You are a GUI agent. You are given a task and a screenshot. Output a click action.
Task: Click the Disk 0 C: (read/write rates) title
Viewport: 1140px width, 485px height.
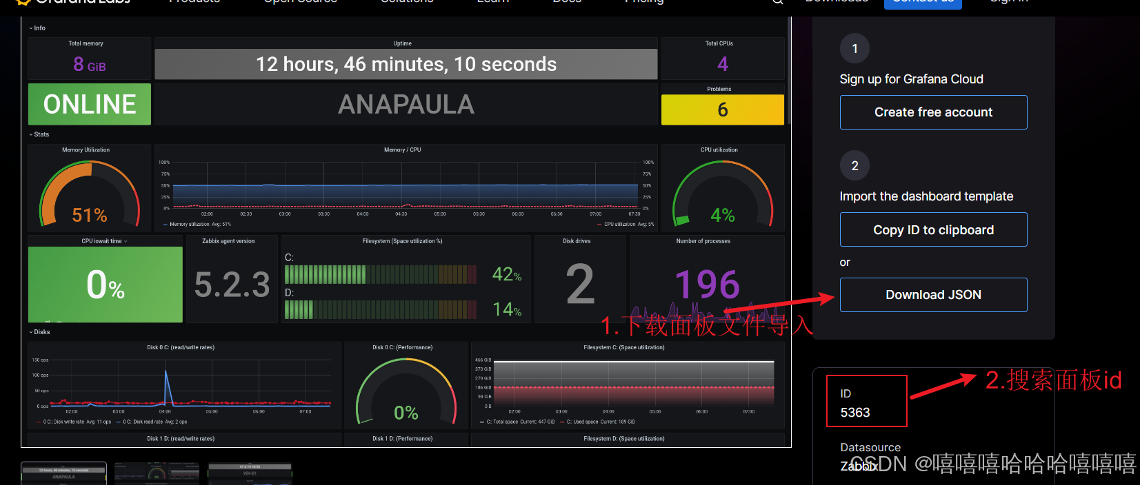(181, 347)
